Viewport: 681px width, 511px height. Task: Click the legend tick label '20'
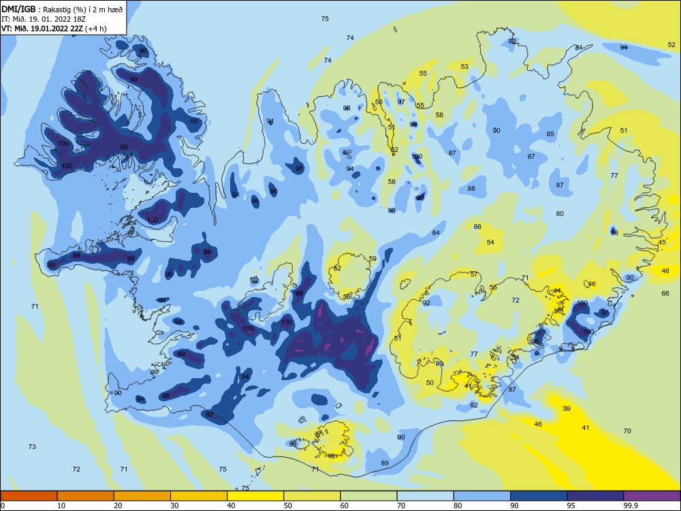coord(118,506)
